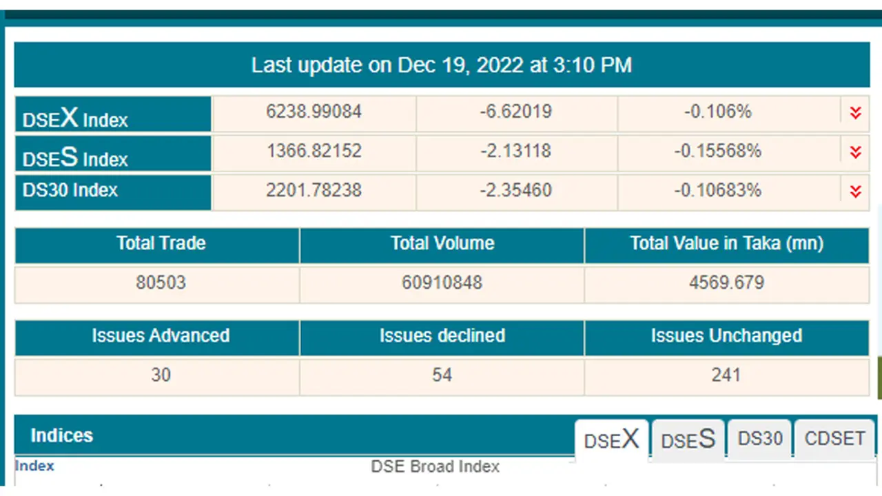Viewport: 882px width, 496px height.
Task: Open the DSES indices tab
Action: point(688,440)
